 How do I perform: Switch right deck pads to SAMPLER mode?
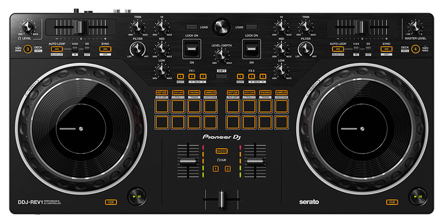pos(282,92)
